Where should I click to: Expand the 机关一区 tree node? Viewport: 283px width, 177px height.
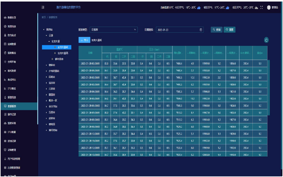coord(46,100)
